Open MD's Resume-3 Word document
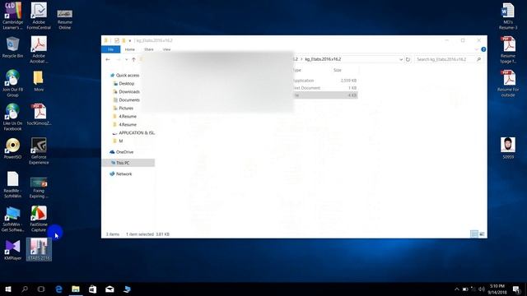Screen dimensions: 527x296 pos(508,16)
